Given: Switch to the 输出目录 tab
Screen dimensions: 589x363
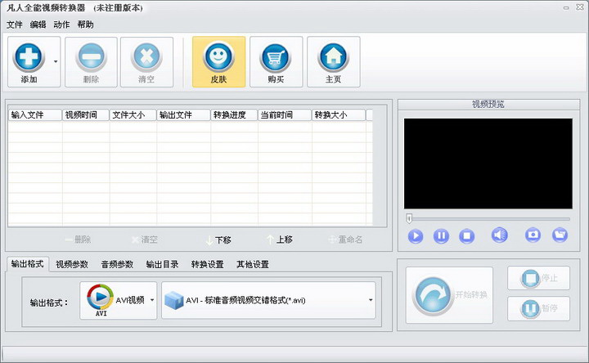Looking at the screenshot, I should coord(162,264).
